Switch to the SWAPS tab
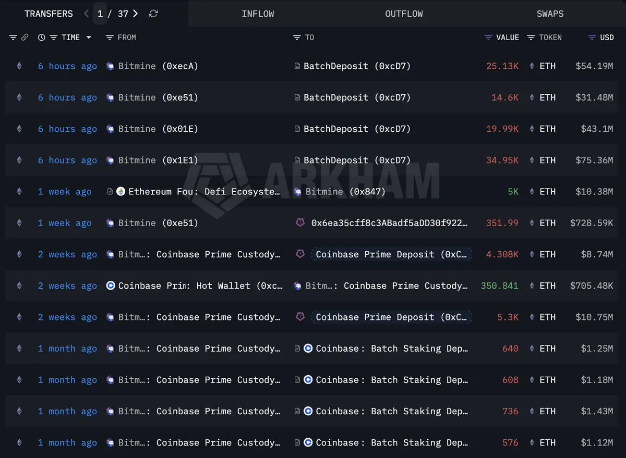Screen dimensions: 626x458 [x=550, y=14]
